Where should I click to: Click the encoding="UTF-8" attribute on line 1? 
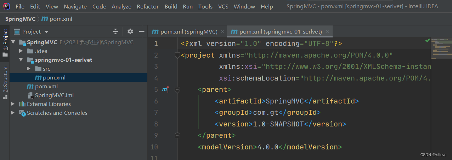click(299, 44)
